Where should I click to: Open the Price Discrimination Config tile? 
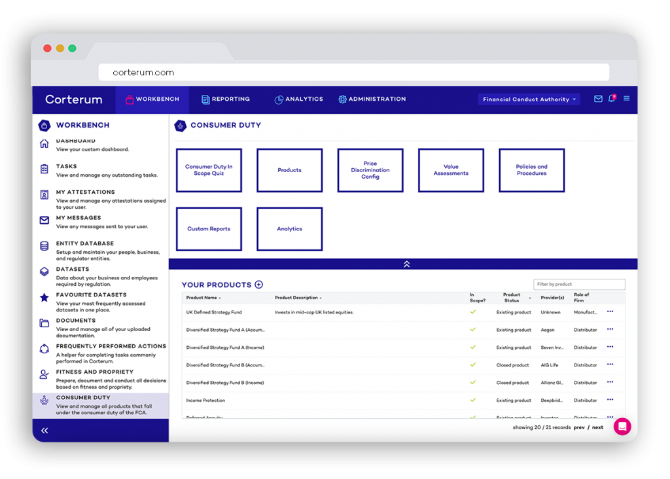(x=370, y=170)
